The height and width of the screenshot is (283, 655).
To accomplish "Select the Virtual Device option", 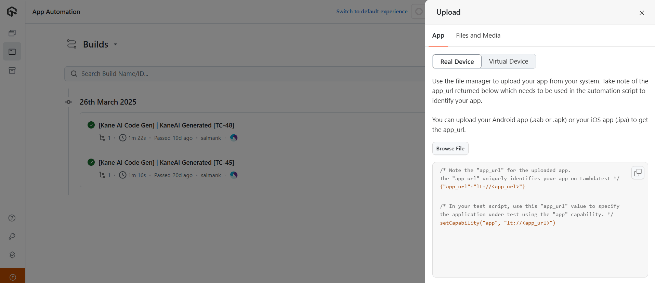I will [x=508, y=62].
